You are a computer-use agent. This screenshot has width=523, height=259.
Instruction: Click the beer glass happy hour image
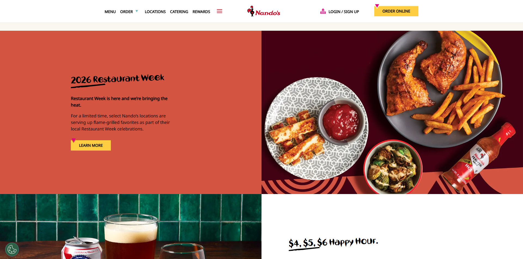(131, 226)
